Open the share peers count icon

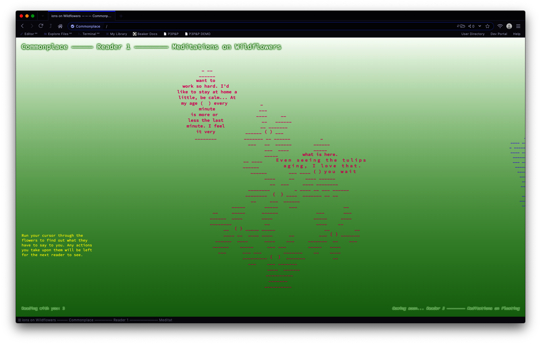(x=471, y=26)
